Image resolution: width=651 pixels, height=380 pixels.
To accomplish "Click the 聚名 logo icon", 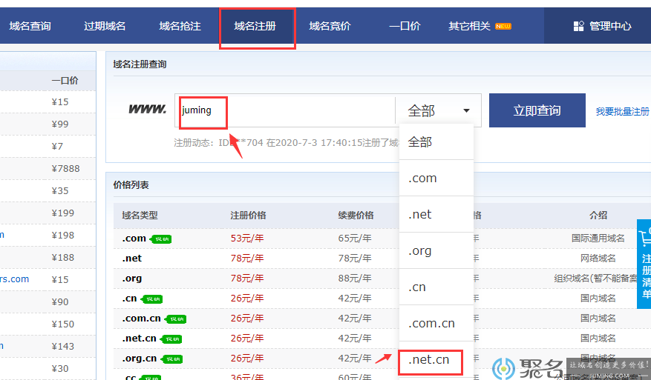I will 503,368.
